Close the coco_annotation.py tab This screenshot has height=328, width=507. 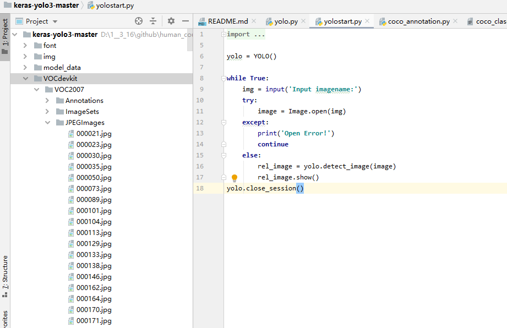click(455, 21)
